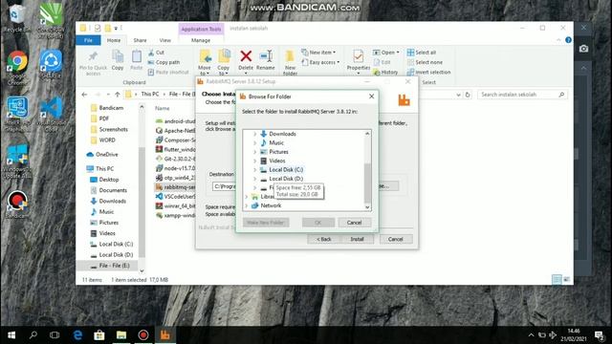Click the History item in ribbon
Viewport: 612px width, 344px height.
click(x=385, y=73)
